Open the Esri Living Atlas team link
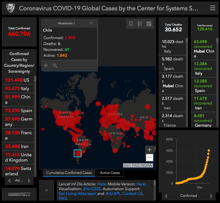 (x=77, y=193)
